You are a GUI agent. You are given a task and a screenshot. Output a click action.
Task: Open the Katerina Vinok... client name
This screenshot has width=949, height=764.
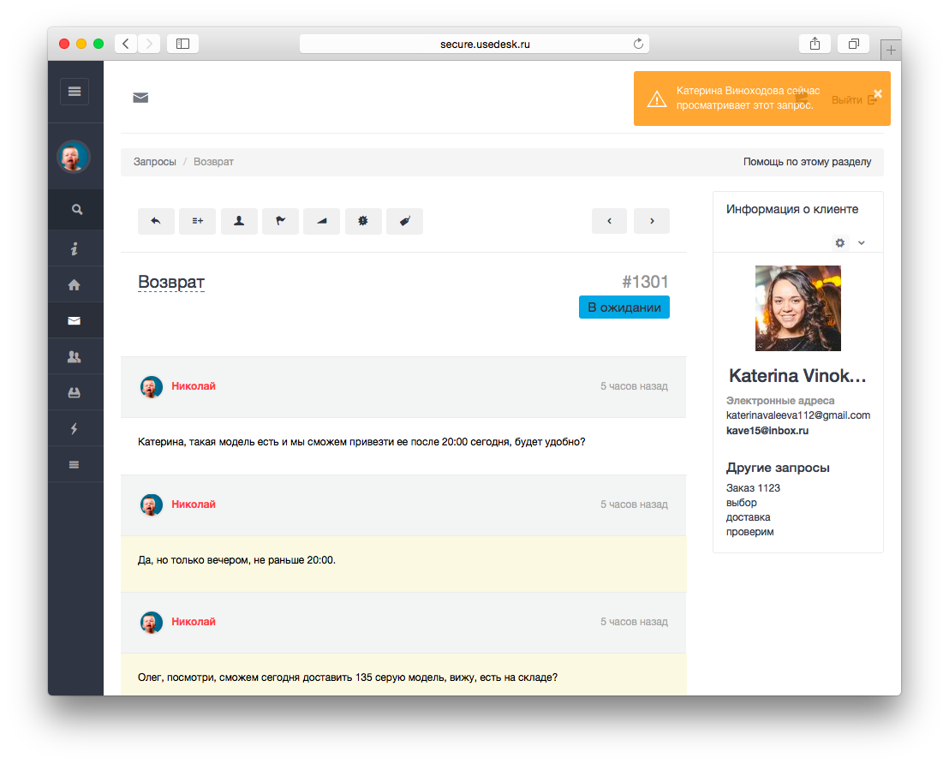tap(797, 376)
